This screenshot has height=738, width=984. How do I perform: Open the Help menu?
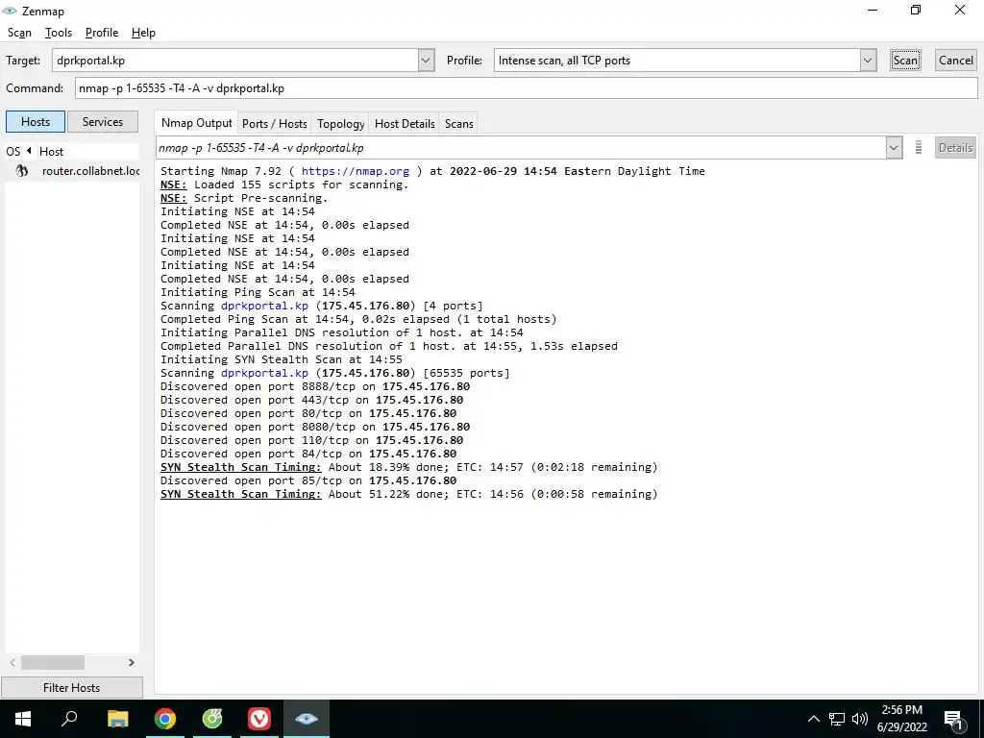(x=143, y=33)
